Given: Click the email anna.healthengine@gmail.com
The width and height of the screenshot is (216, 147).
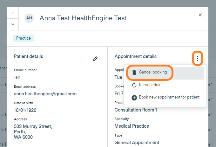Looking at the screenshot, I should pyautogui.click(x=45, y=94).
